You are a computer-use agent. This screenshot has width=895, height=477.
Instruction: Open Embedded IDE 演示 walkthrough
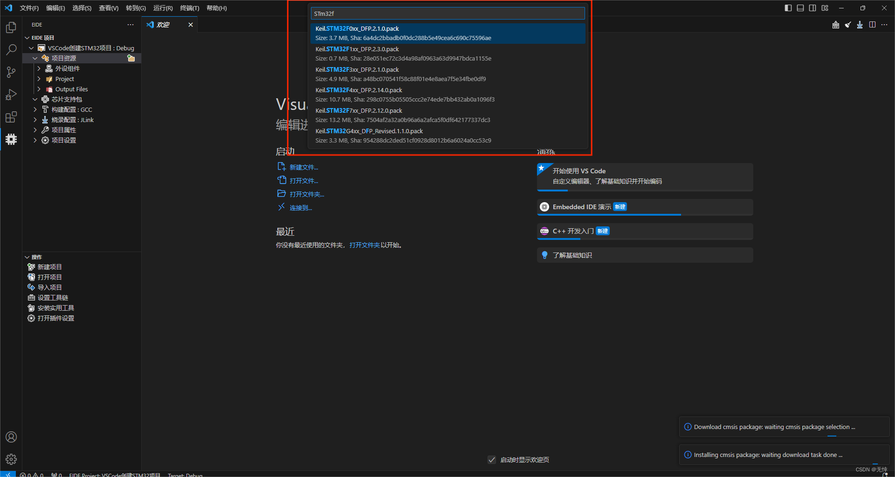coord(645,207)
